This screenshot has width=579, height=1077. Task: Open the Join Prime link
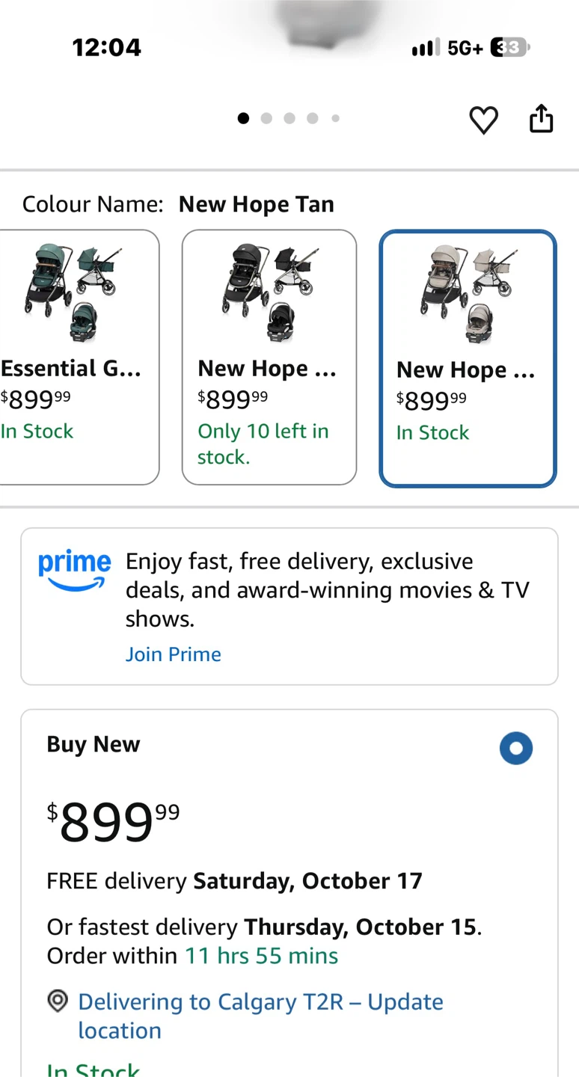click(x=174, y=654)
